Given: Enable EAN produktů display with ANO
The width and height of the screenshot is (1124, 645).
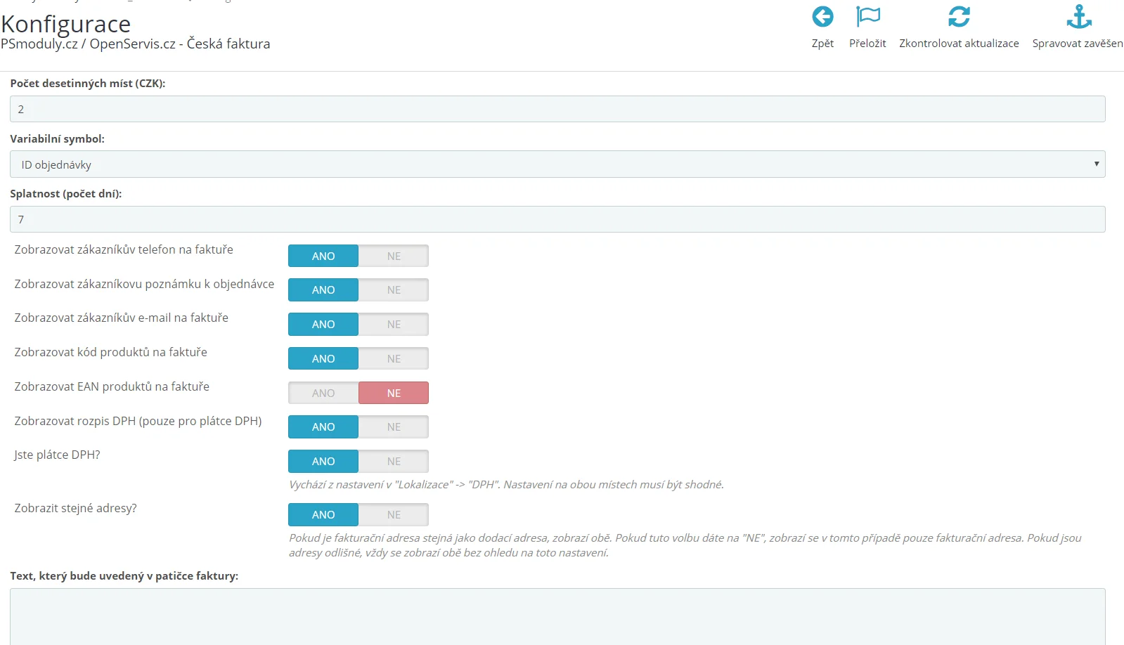Looking at the screenshot, I should (x=323, y=393).
